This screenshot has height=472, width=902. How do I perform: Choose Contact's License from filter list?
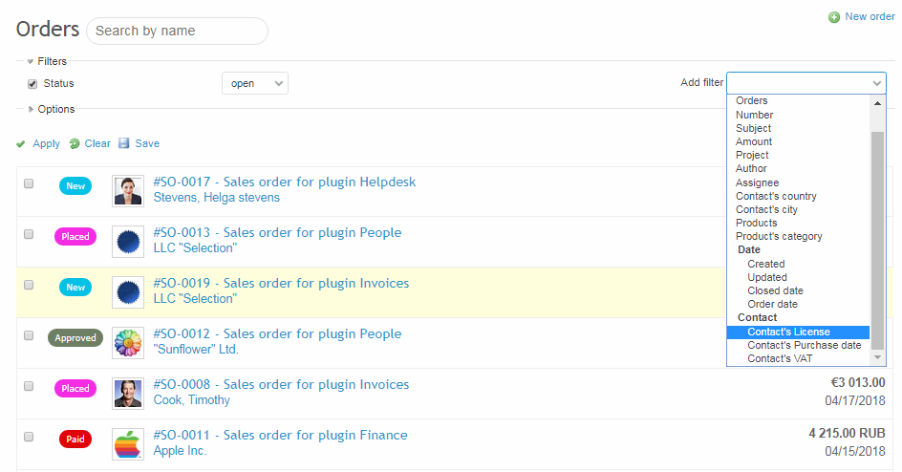[x=788, y=332]
